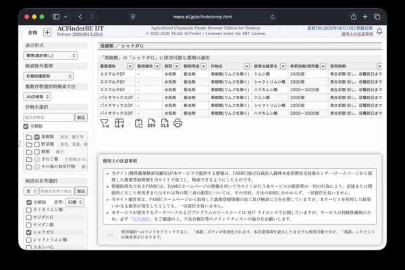Open the Safari tab overview icon
405x270 pixels.
377,17
